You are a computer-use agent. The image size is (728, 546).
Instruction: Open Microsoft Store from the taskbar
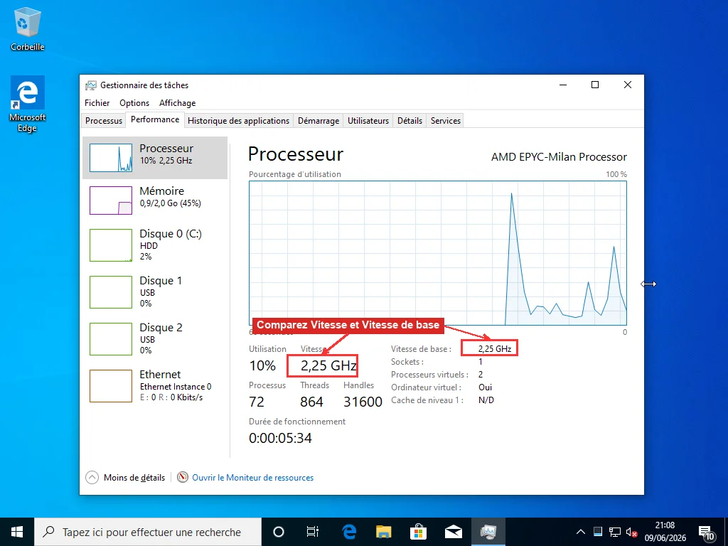[x=418, y=532]
